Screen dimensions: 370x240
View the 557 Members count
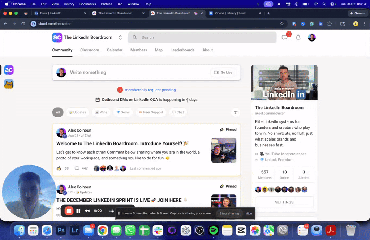coord(265,174)
